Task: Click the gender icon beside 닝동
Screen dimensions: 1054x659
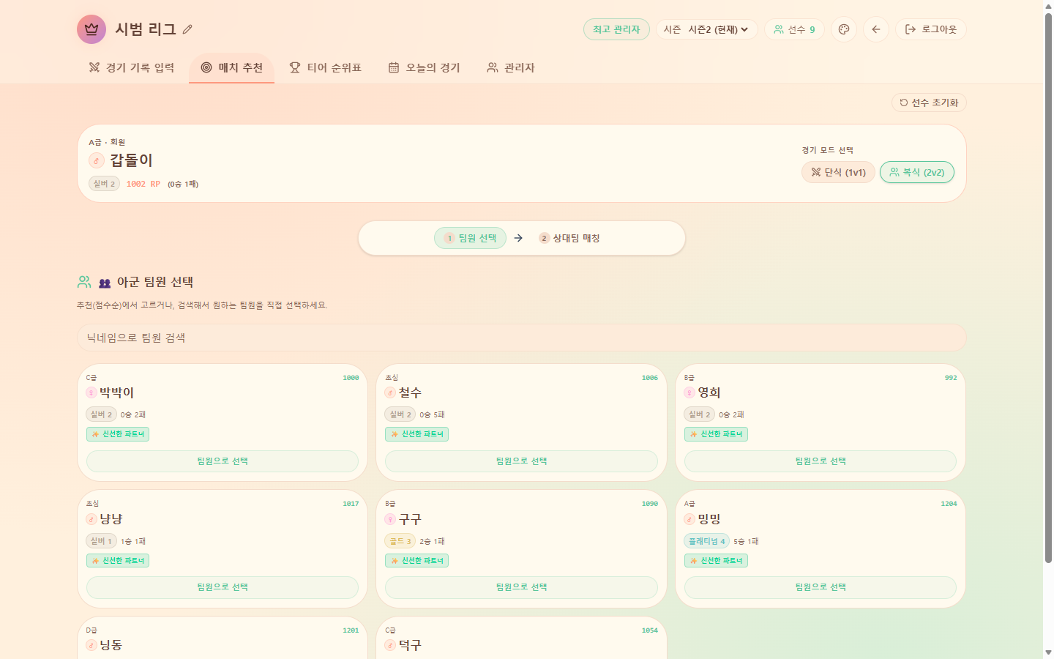Action: coord(91,645)
